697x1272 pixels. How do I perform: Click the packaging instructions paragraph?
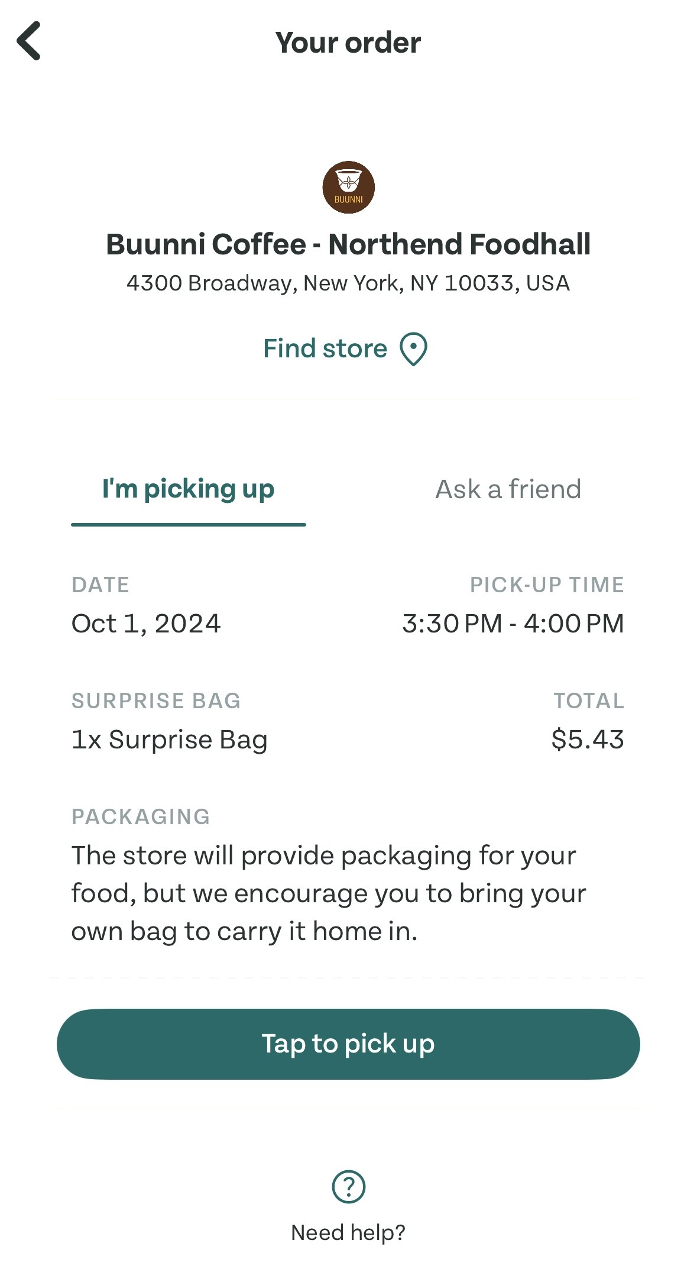click(x=328, y=893)
